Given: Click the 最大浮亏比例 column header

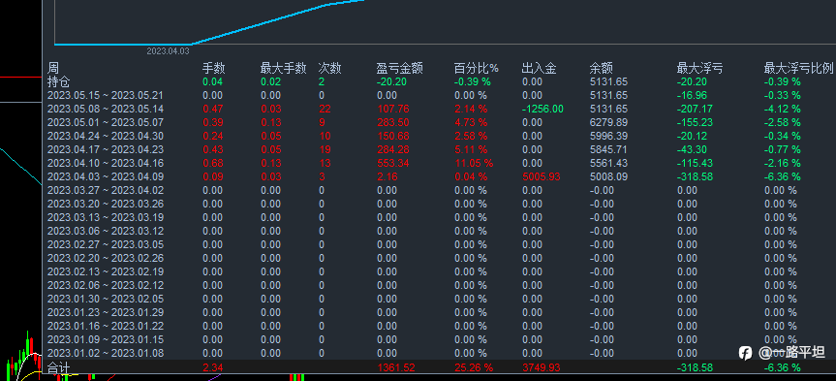Looking at the screenshot, I should coord(798,68).
